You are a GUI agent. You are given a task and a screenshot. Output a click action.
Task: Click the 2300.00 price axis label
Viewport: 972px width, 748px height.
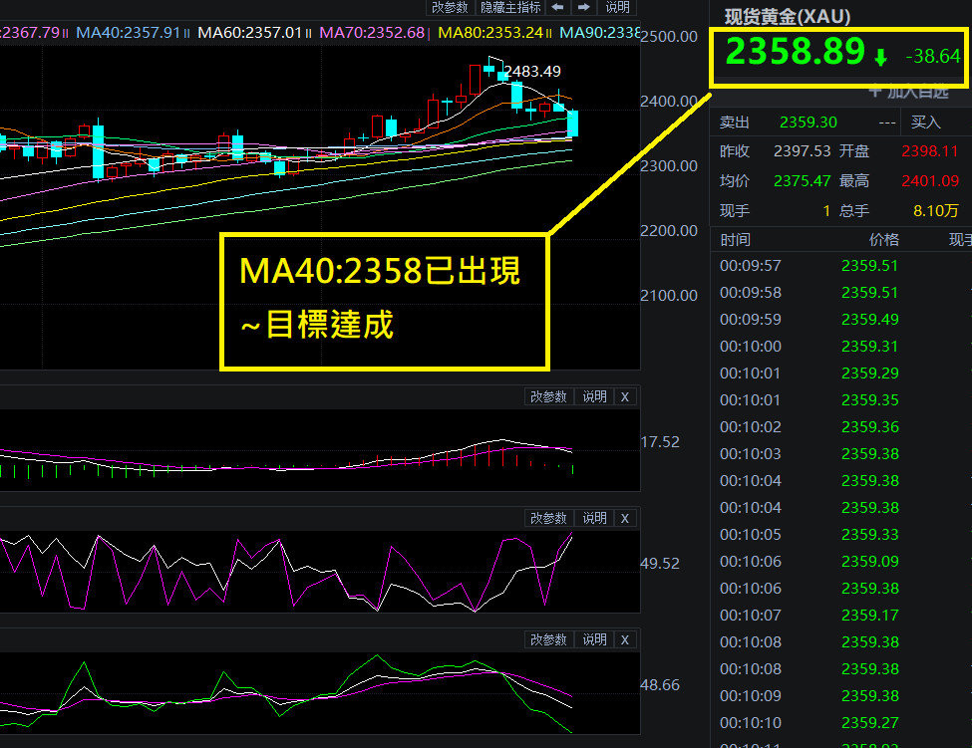click(x=669, y=166)
